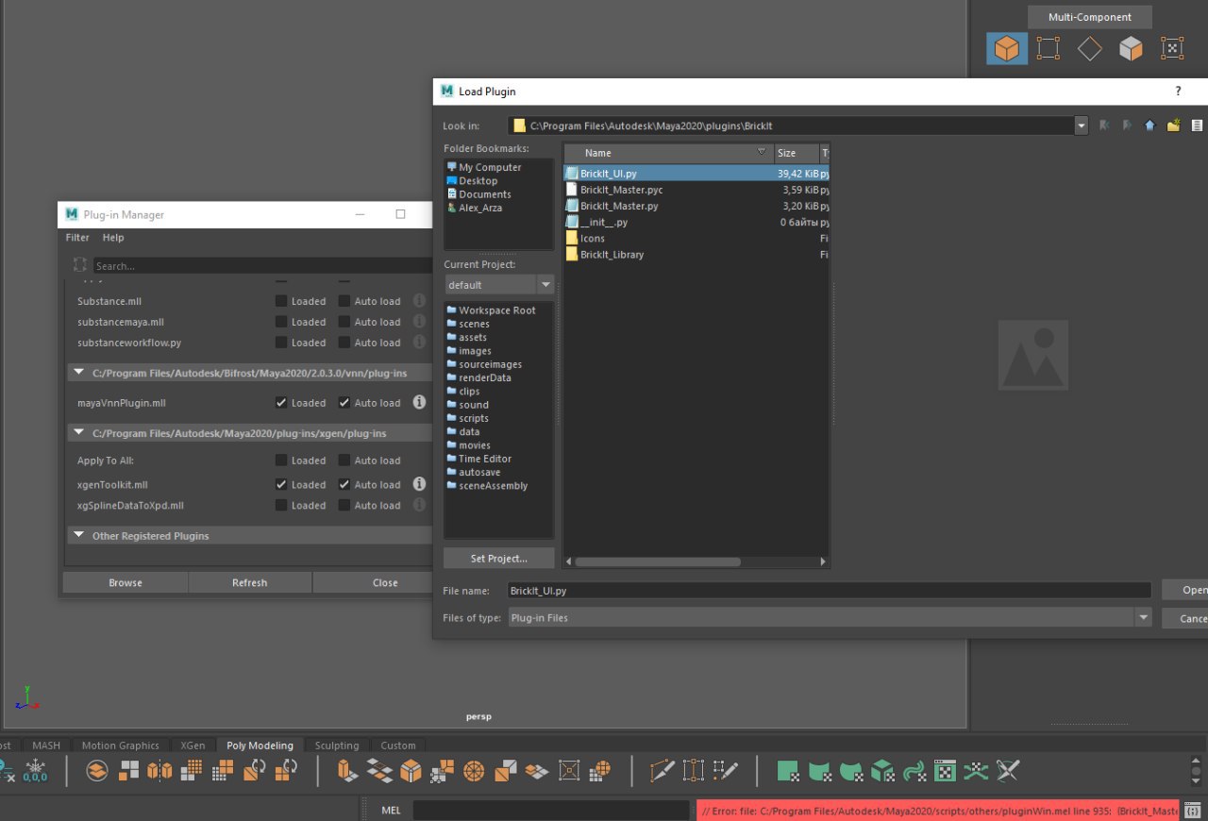Open Filter menu in Plug-in Manager
1208x821 pixels.
(77, 238)
